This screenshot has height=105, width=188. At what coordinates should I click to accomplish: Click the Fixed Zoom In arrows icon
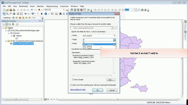point(18,14)
